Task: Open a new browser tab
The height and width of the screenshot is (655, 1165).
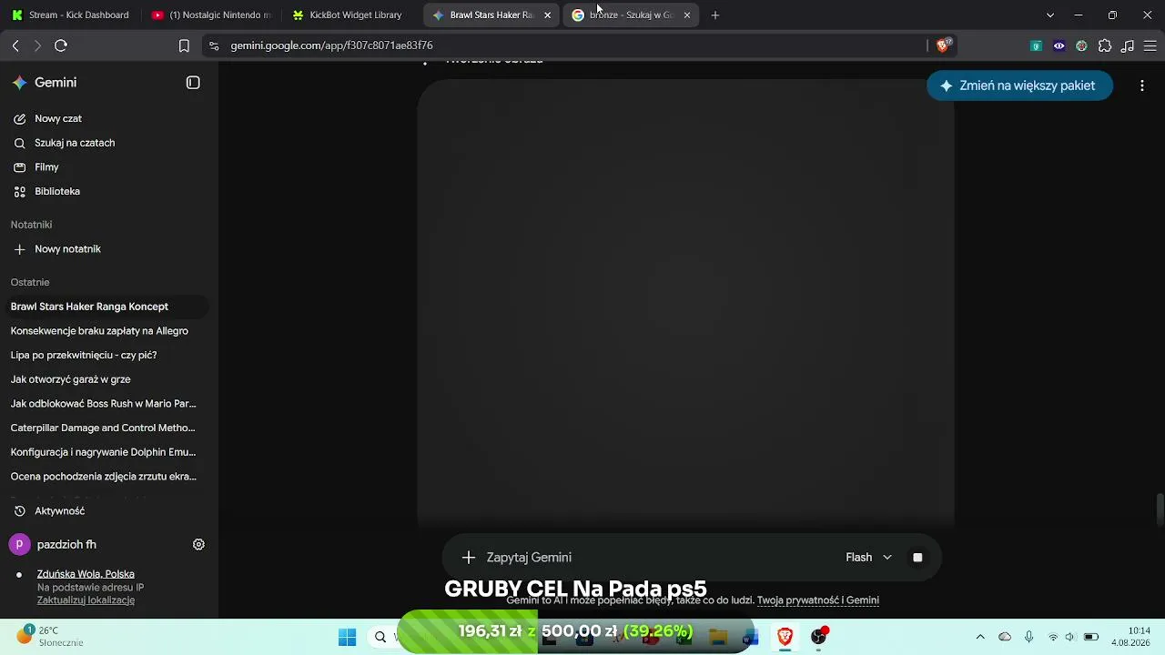Action: 715,15
